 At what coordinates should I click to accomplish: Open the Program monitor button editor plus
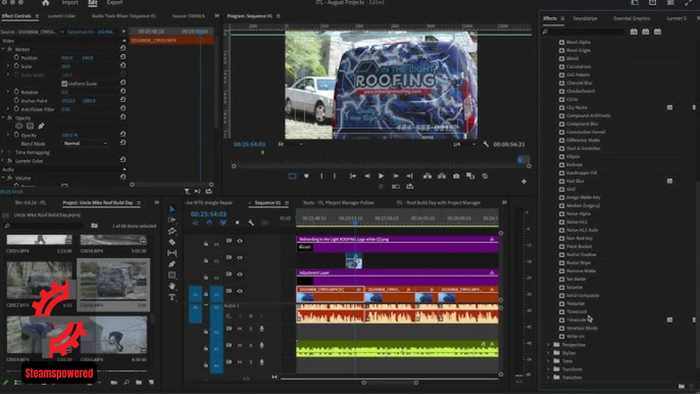point(524,181)
